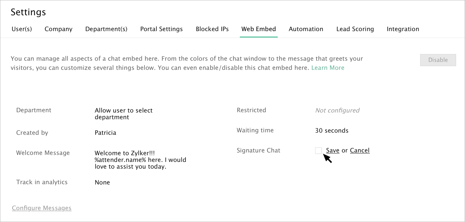This screenshot has width=465, height=222.
Task: Cancel the Signature Chat edit
Action: [360, 150]
